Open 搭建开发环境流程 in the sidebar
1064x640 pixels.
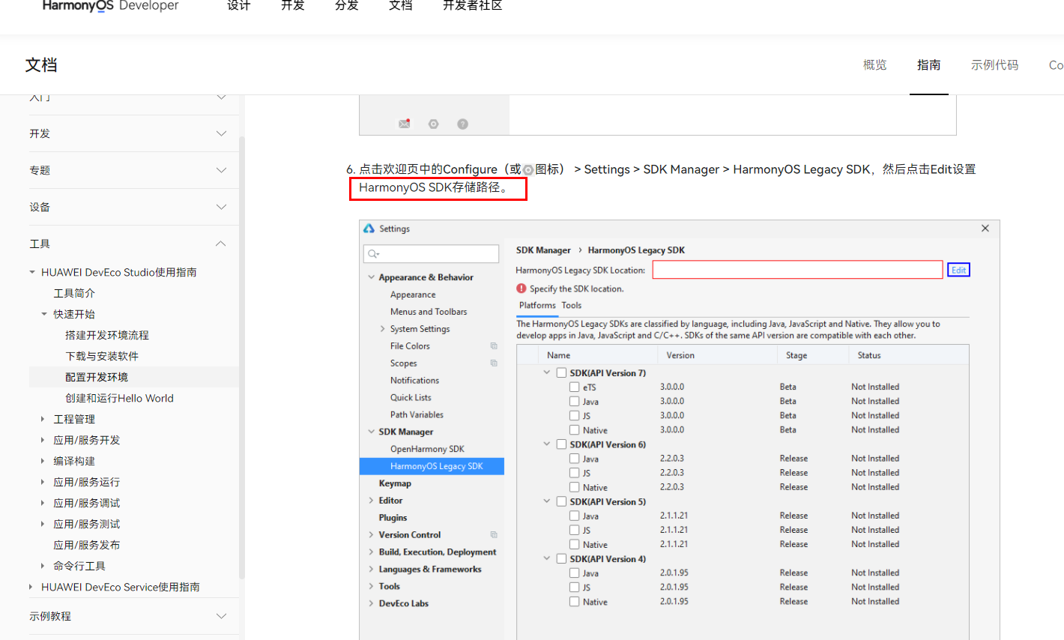coord(107,335)
